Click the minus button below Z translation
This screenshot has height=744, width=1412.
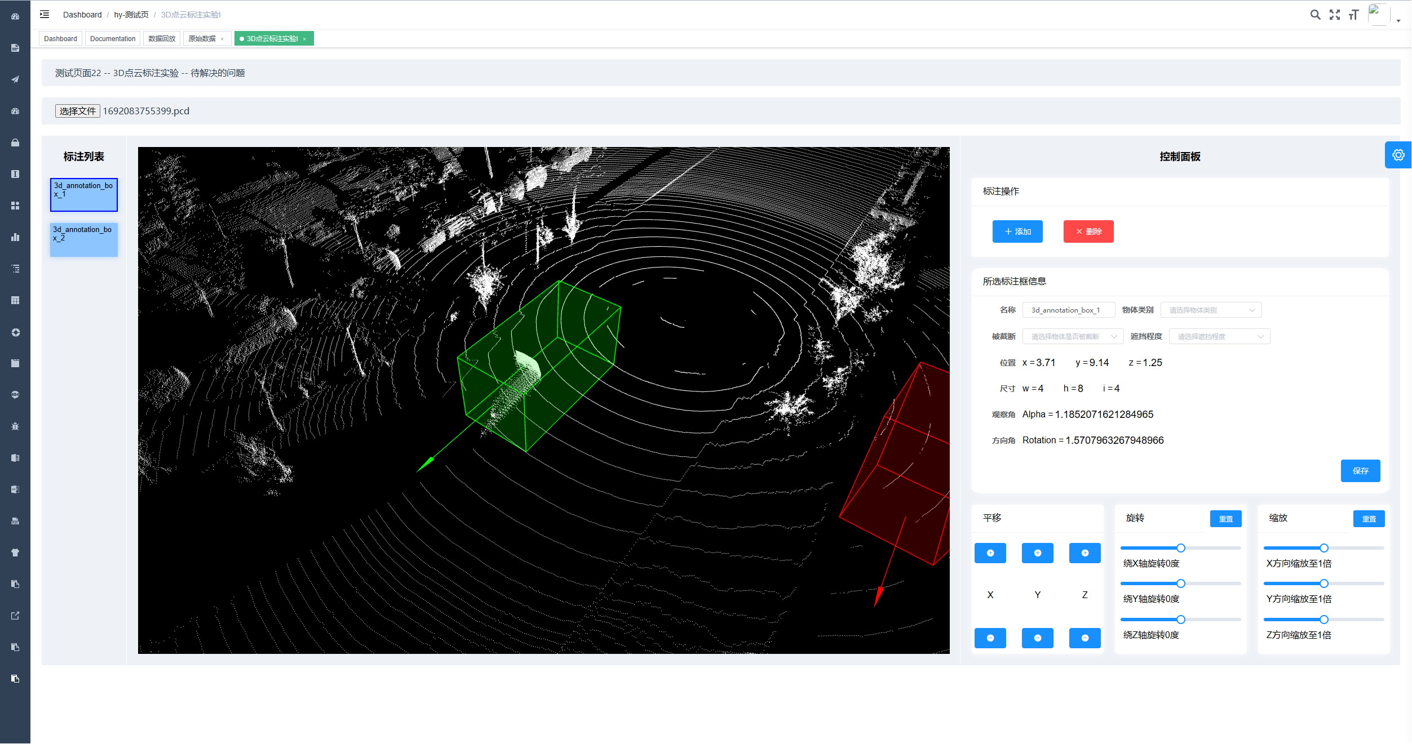coord(1085,638)
